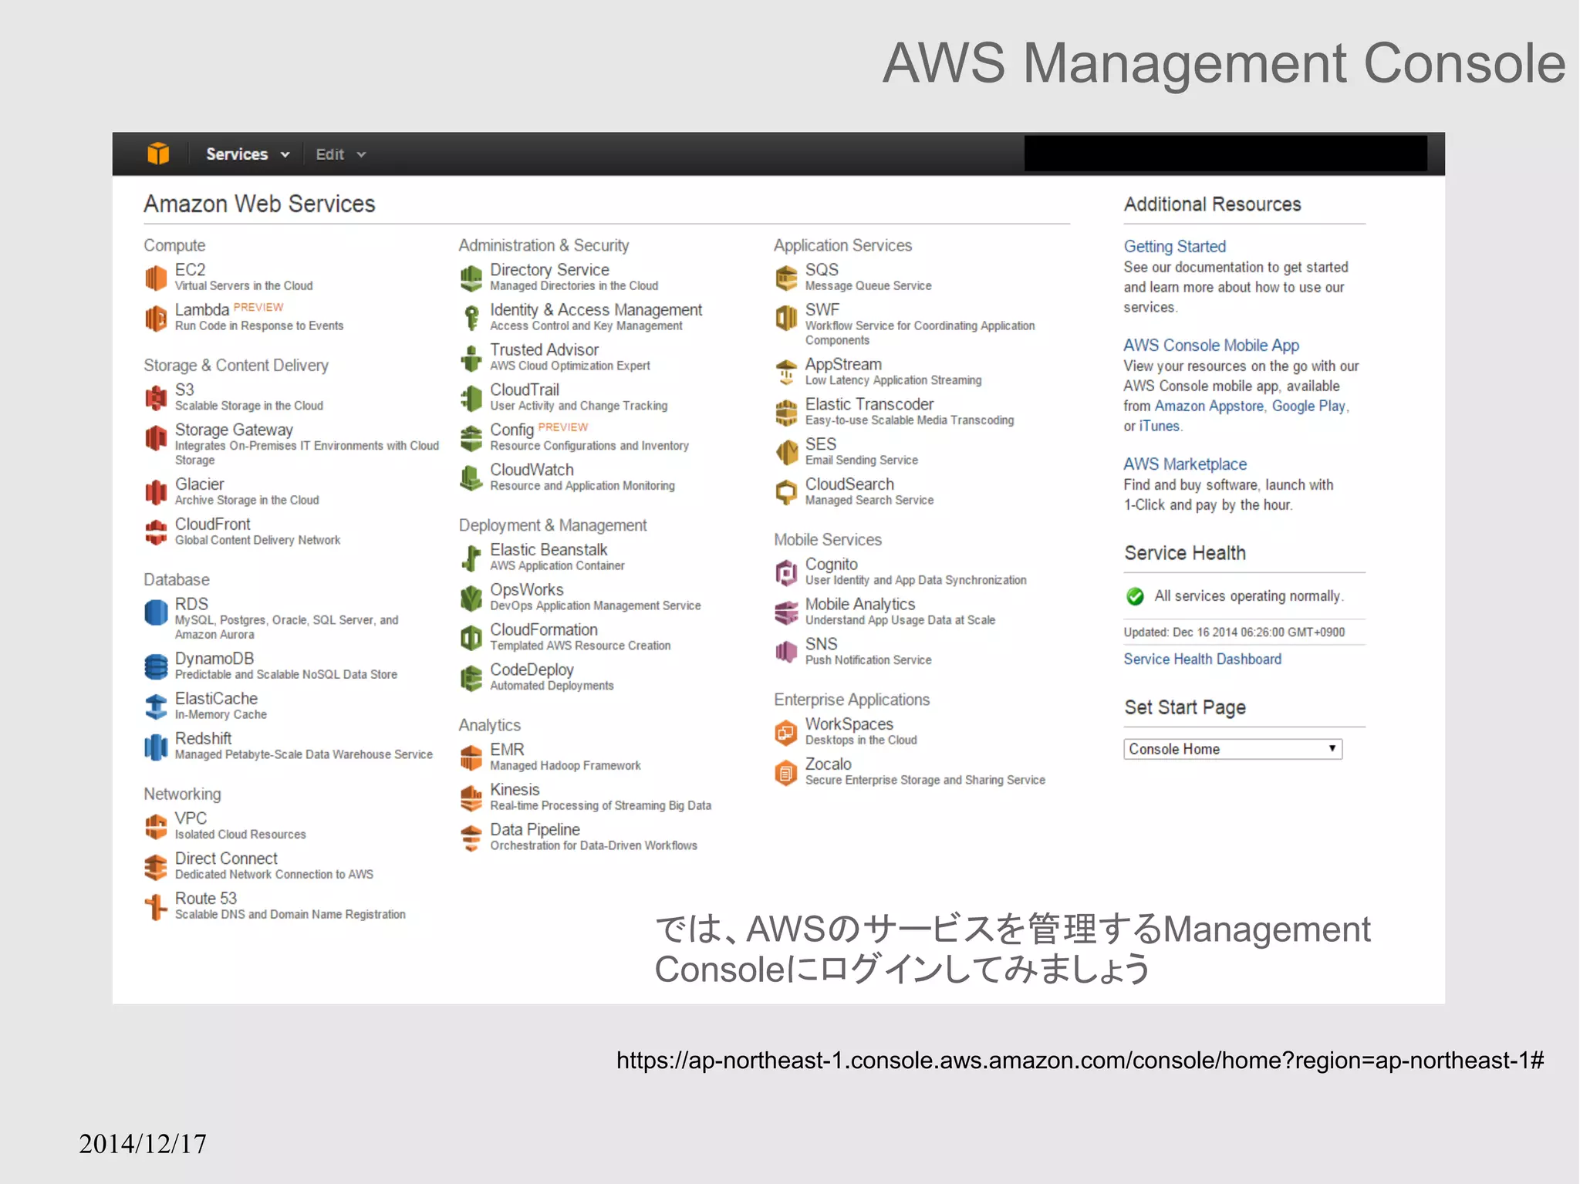Open the Service Health Dashboard link

[x=1202, y=659]
